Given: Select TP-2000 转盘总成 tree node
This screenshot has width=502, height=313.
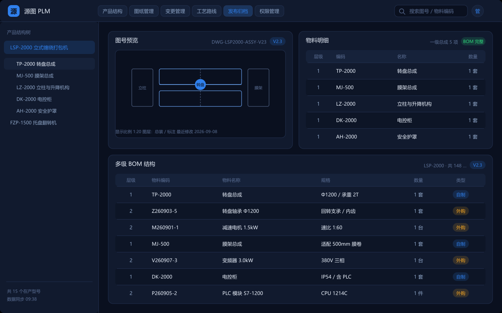Looking at the screenshot, I should click(x=49, y=64).
